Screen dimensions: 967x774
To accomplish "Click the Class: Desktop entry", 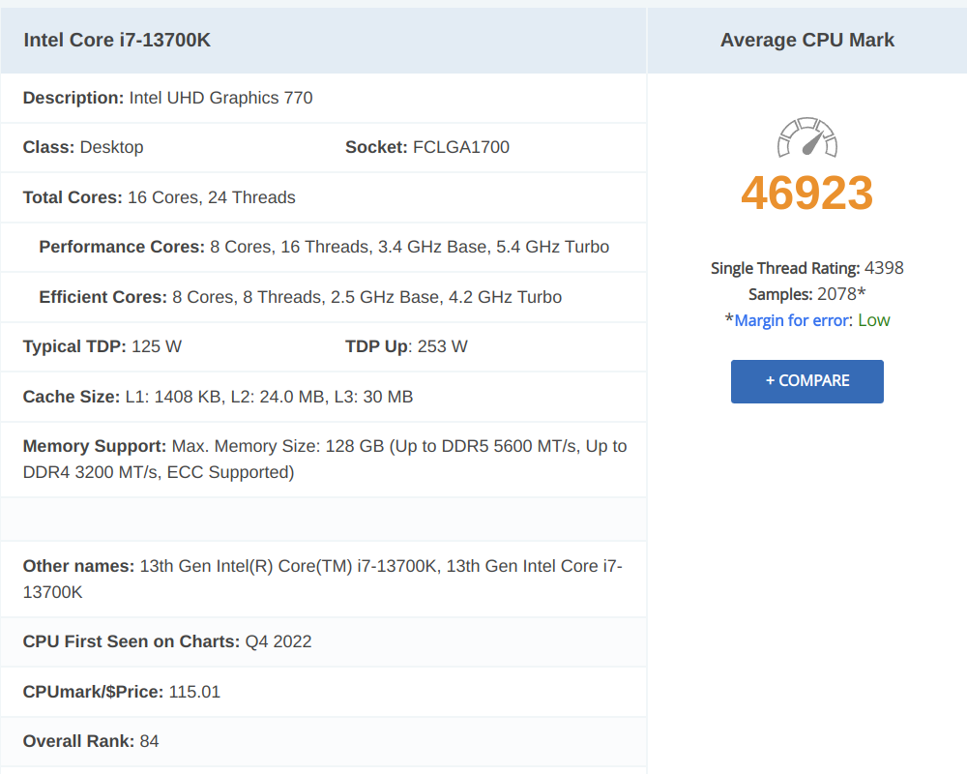I will pyautogui.click(x=83, y=147).
